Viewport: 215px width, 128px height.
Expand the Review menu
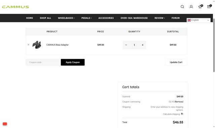click(160, 18)
